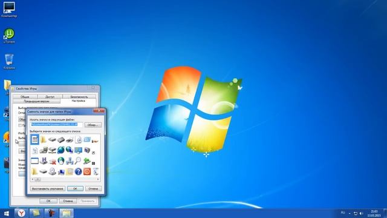This screenshot has width=387, height=218.
Task: Click OK in folder properties window
Action: 48,201
